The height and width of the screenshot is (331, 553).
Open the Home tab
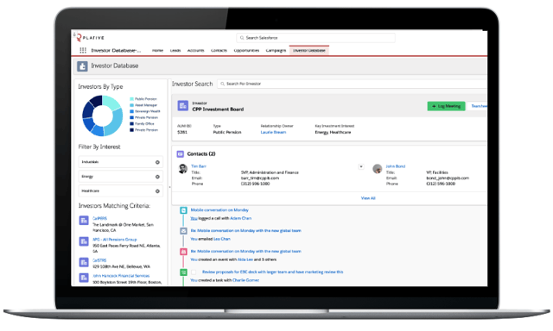[157, 50]
